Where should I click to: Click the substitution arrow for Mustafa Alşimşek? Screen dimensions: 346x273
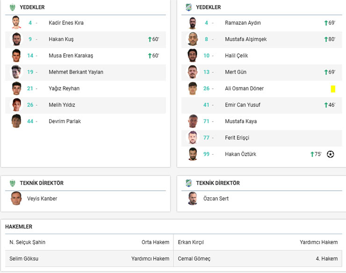(x=326, y=39)
